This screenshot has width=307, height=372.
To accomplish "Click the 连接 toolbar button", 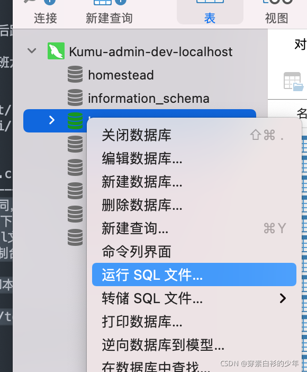I will coord(46,13).
